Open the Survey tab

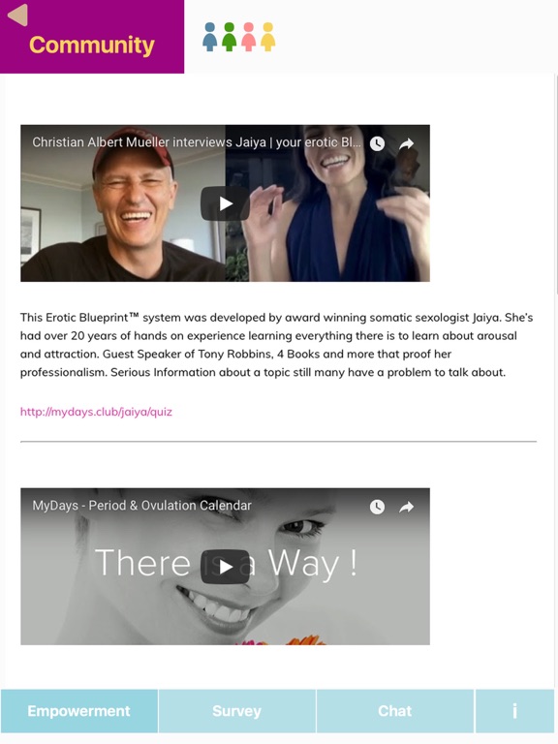(x=236, y=711)
